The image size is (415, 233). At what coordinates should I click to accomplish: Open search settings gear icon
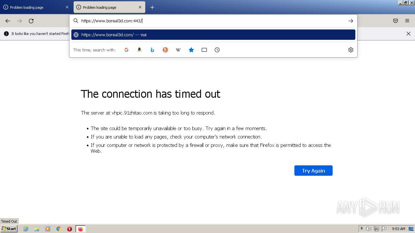[x=351, y=50]
